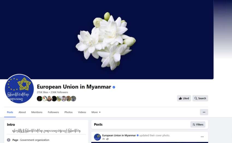
Task: Click the first follower avatar thumbnail
Action: tap(40, 99)
